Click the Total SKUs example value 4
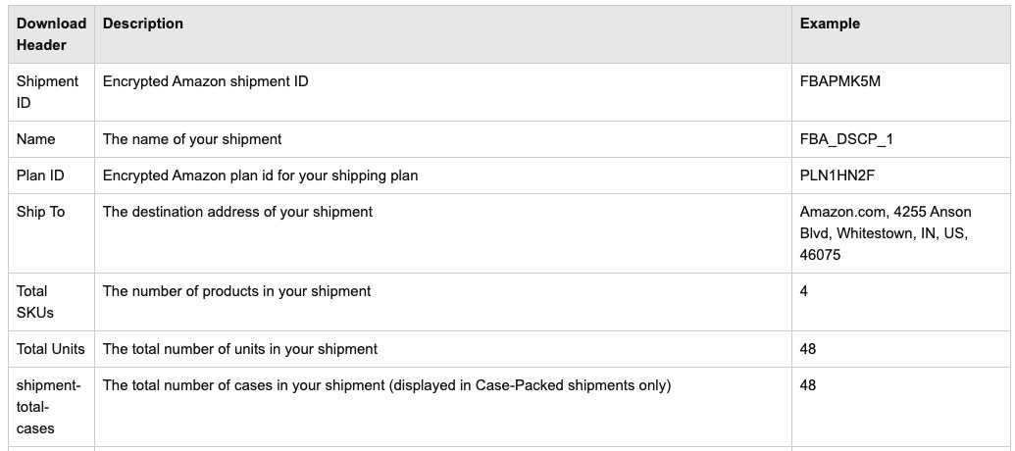 pyautogui.click(x=804, y=291)
